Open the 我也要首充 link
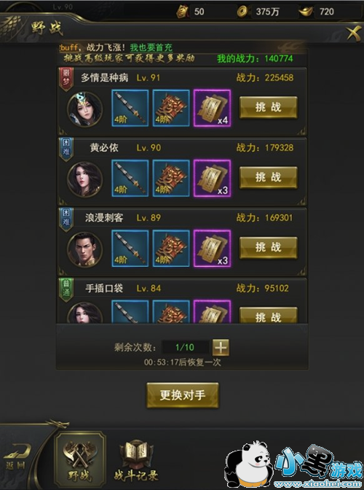This screenshot has height=490, width=364. coord(151,47)
